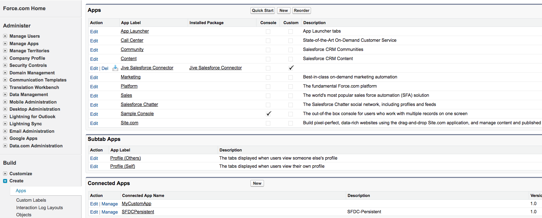Open Site.com app link
The width and height of the screenshot is (542, 218).
click(129, 123)
